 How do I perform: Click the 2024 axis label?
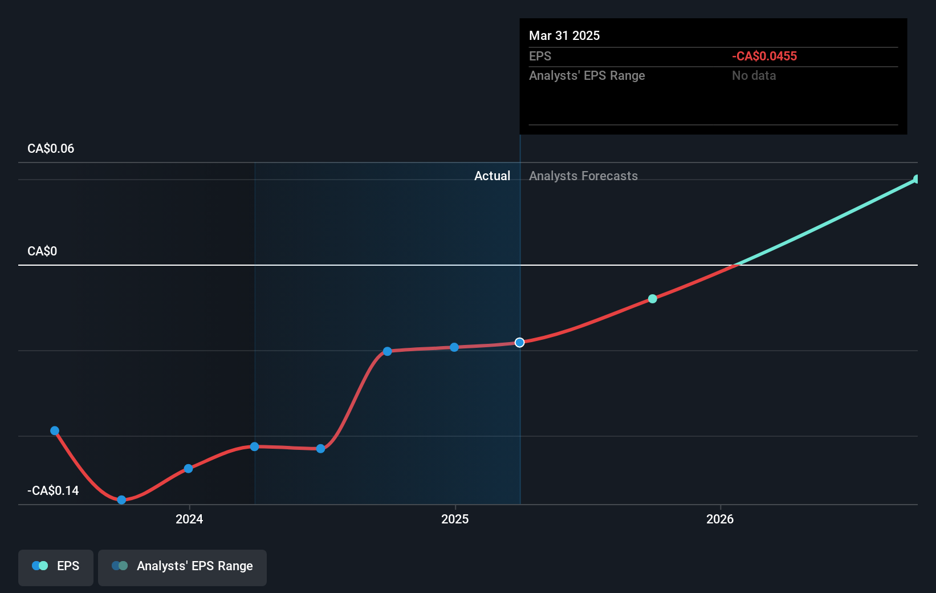point(189,519)
